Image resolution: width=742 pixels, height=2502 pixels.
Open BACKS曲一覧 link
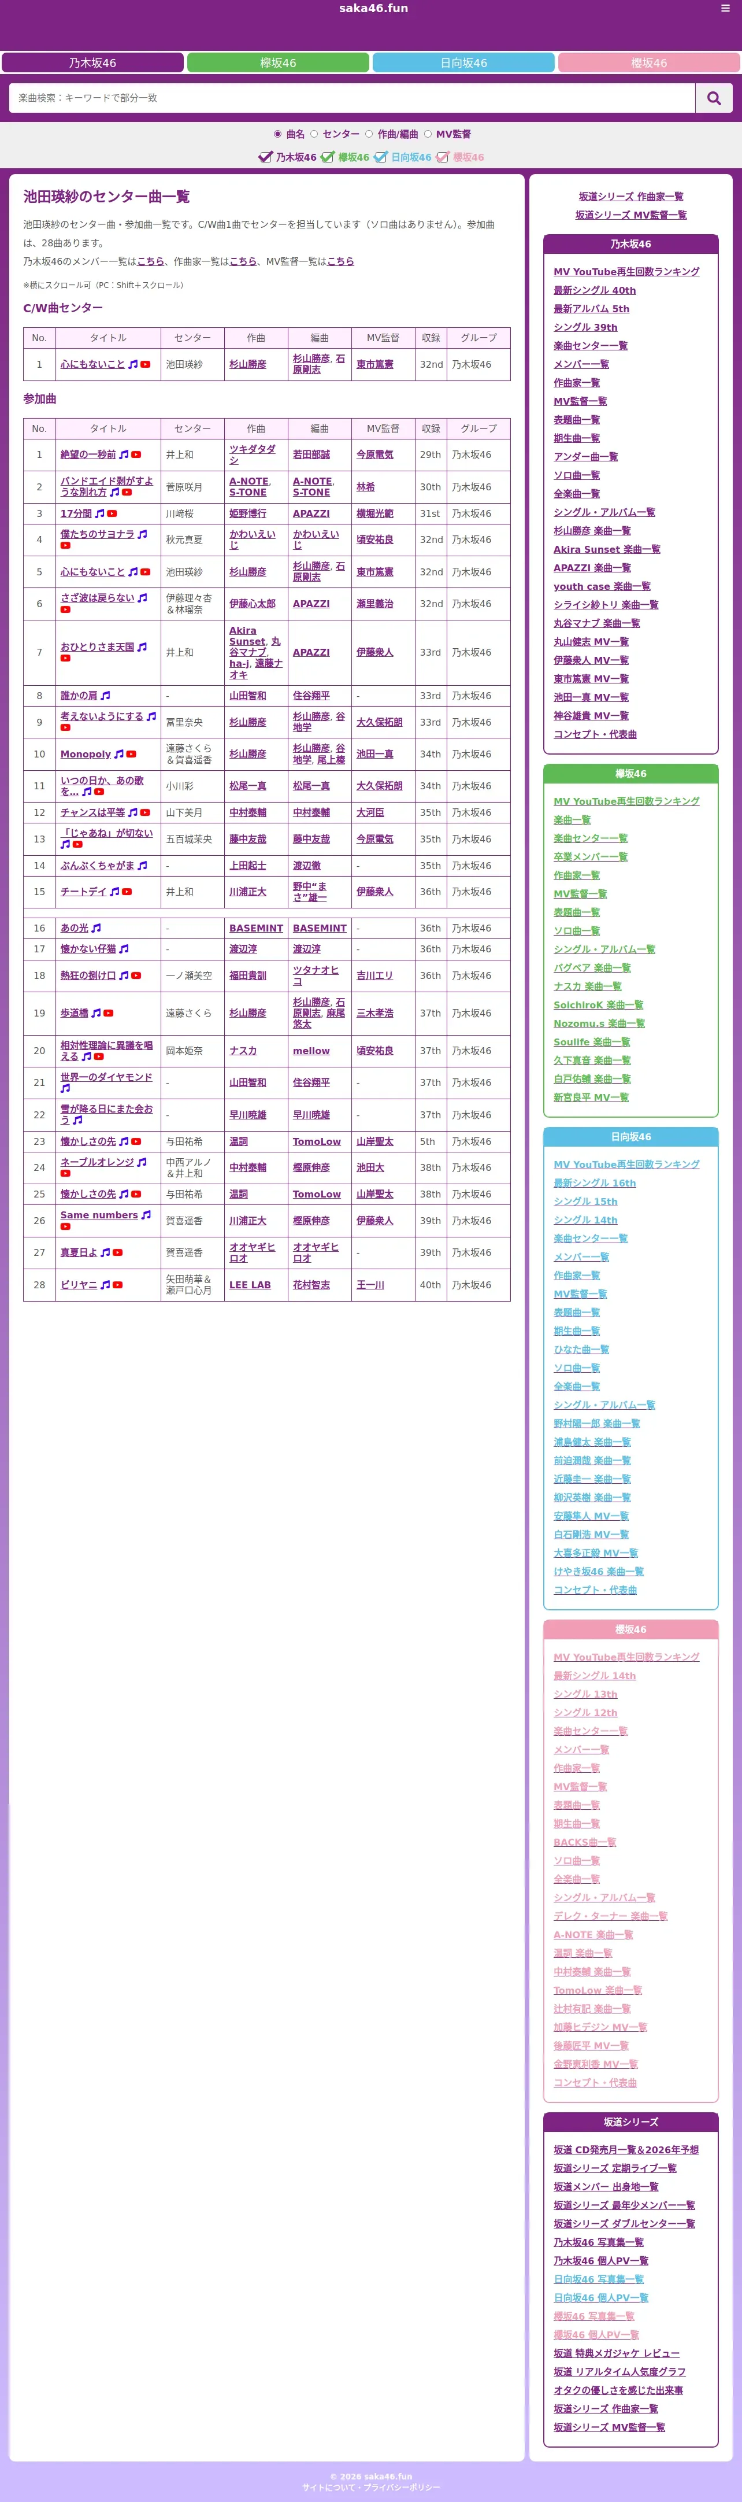click(x=585, y=1842)
